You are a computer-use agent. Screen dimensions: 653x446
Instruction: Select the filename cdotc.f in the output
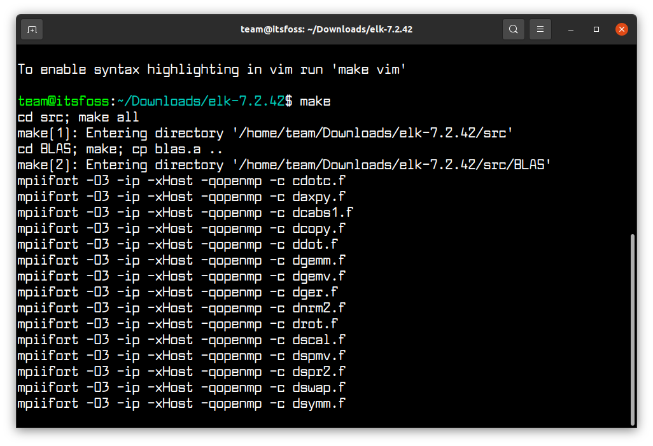tap(319, 181)
